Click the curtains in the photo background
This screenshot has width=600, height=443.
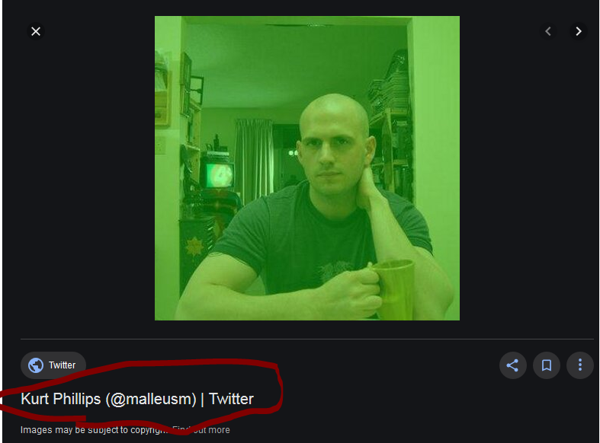pyautogui.click(x=254, y=157)
